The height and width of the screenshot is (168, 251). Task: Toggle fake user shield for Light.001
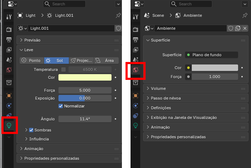118,28
